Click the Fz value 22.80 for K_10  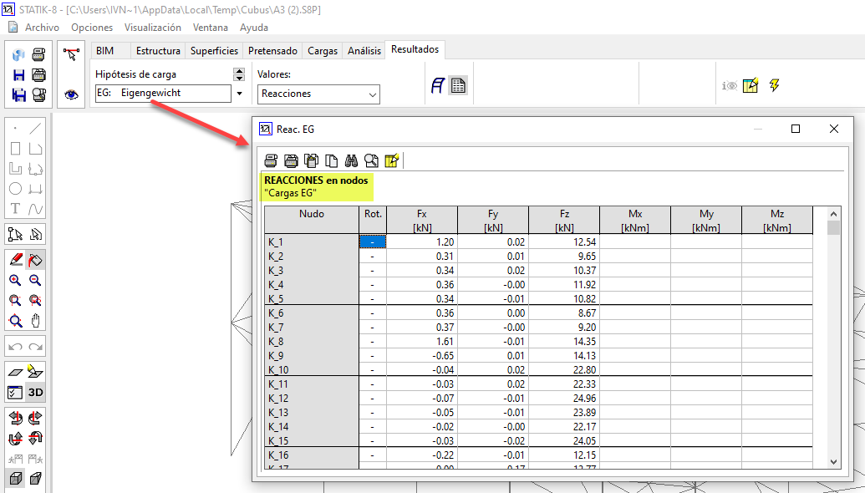click(x=564, y=369)
